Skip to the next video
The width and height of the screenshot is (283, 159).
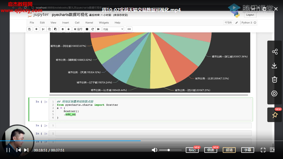26,150
